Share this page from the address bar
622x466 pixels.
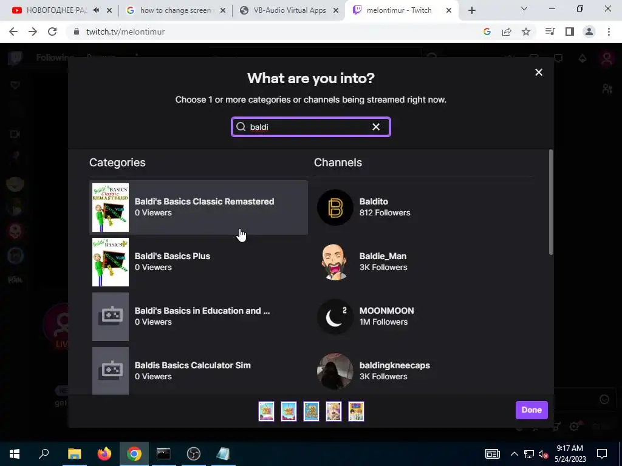507,32
